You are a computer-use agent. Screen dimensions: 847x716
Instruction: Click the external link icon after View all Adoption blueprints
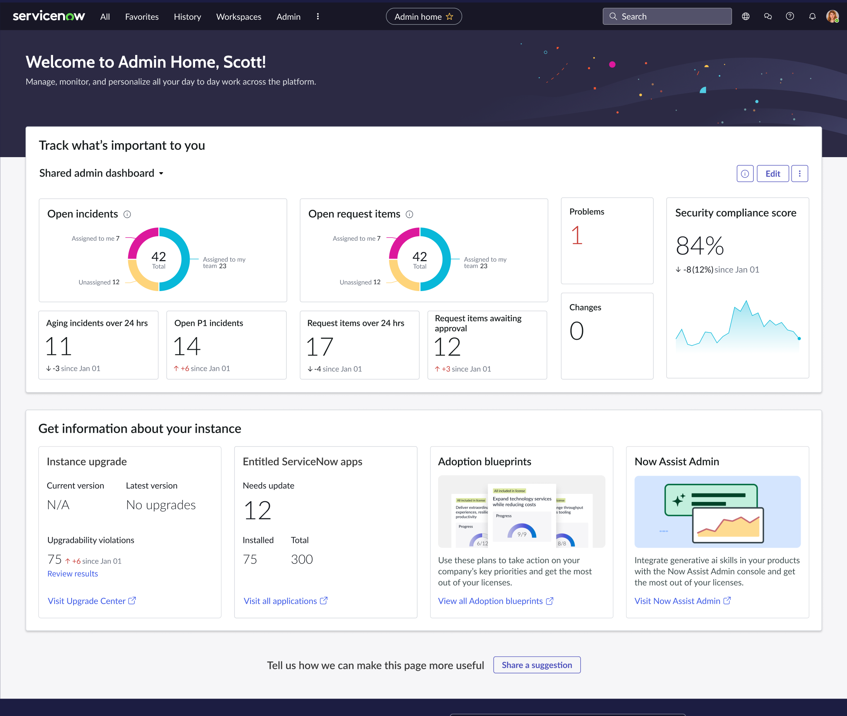(549, 601)
